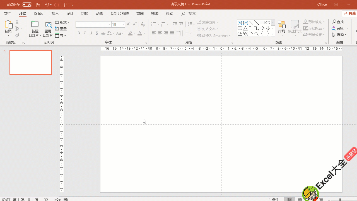
Task: Click the Share (共享) button
Action: (350, 14)
